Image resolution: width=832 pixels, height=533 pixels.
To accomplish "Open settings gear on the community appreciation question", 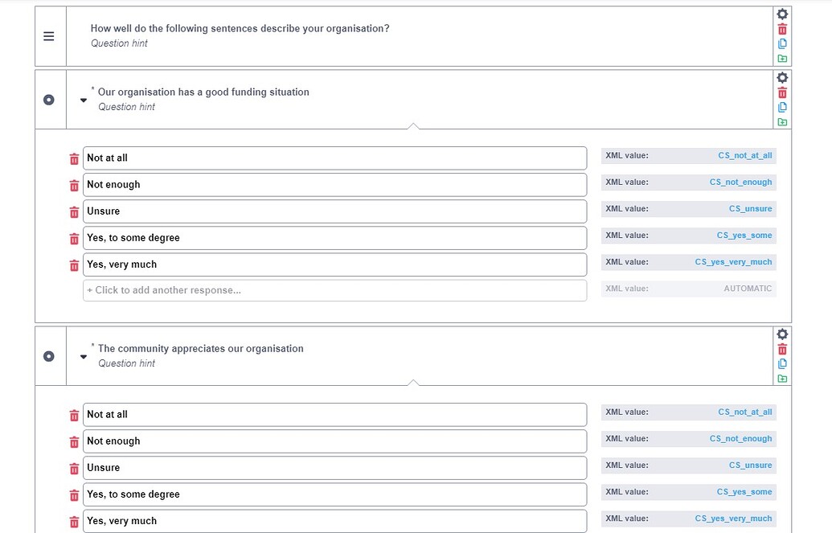I will 781,334.
